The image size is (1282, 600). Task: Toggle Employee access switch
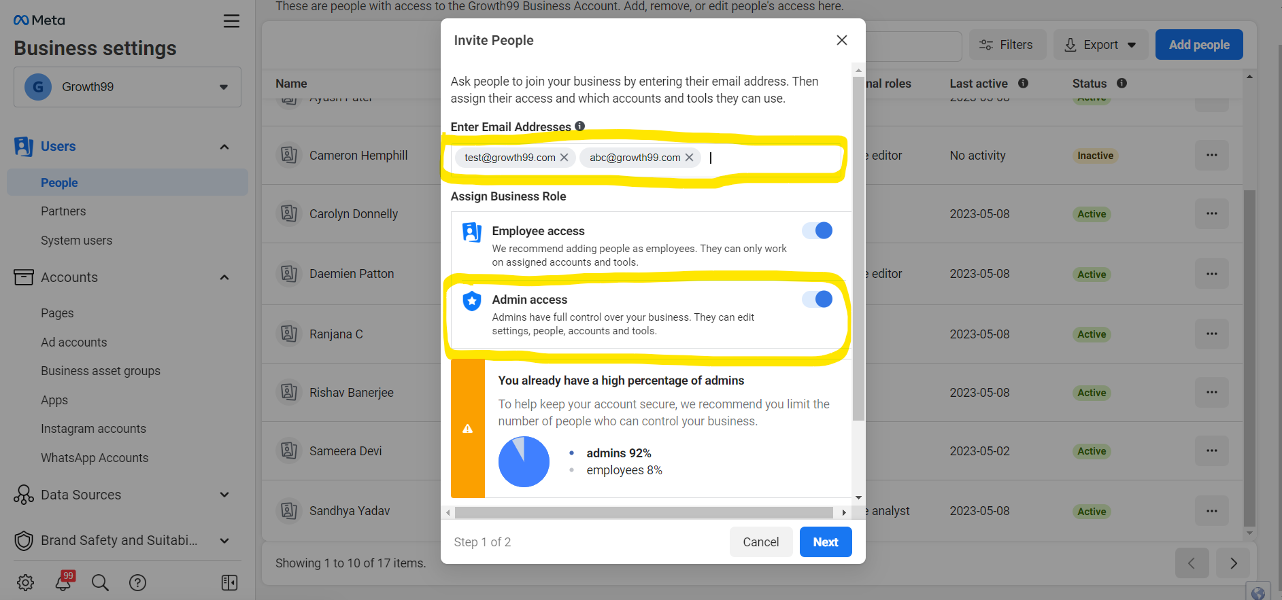click(817, 230)
